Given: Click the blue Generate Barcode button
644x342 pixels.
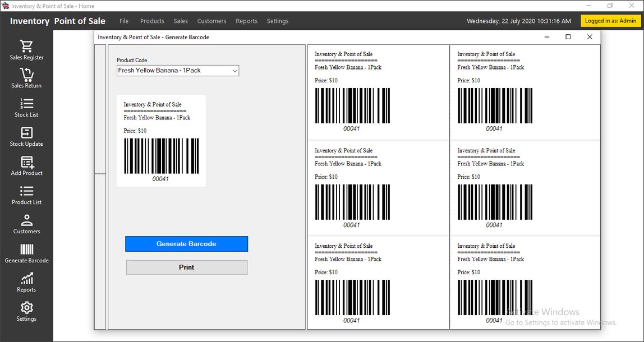Looking at the screenshot, I should tap(186, 244).
